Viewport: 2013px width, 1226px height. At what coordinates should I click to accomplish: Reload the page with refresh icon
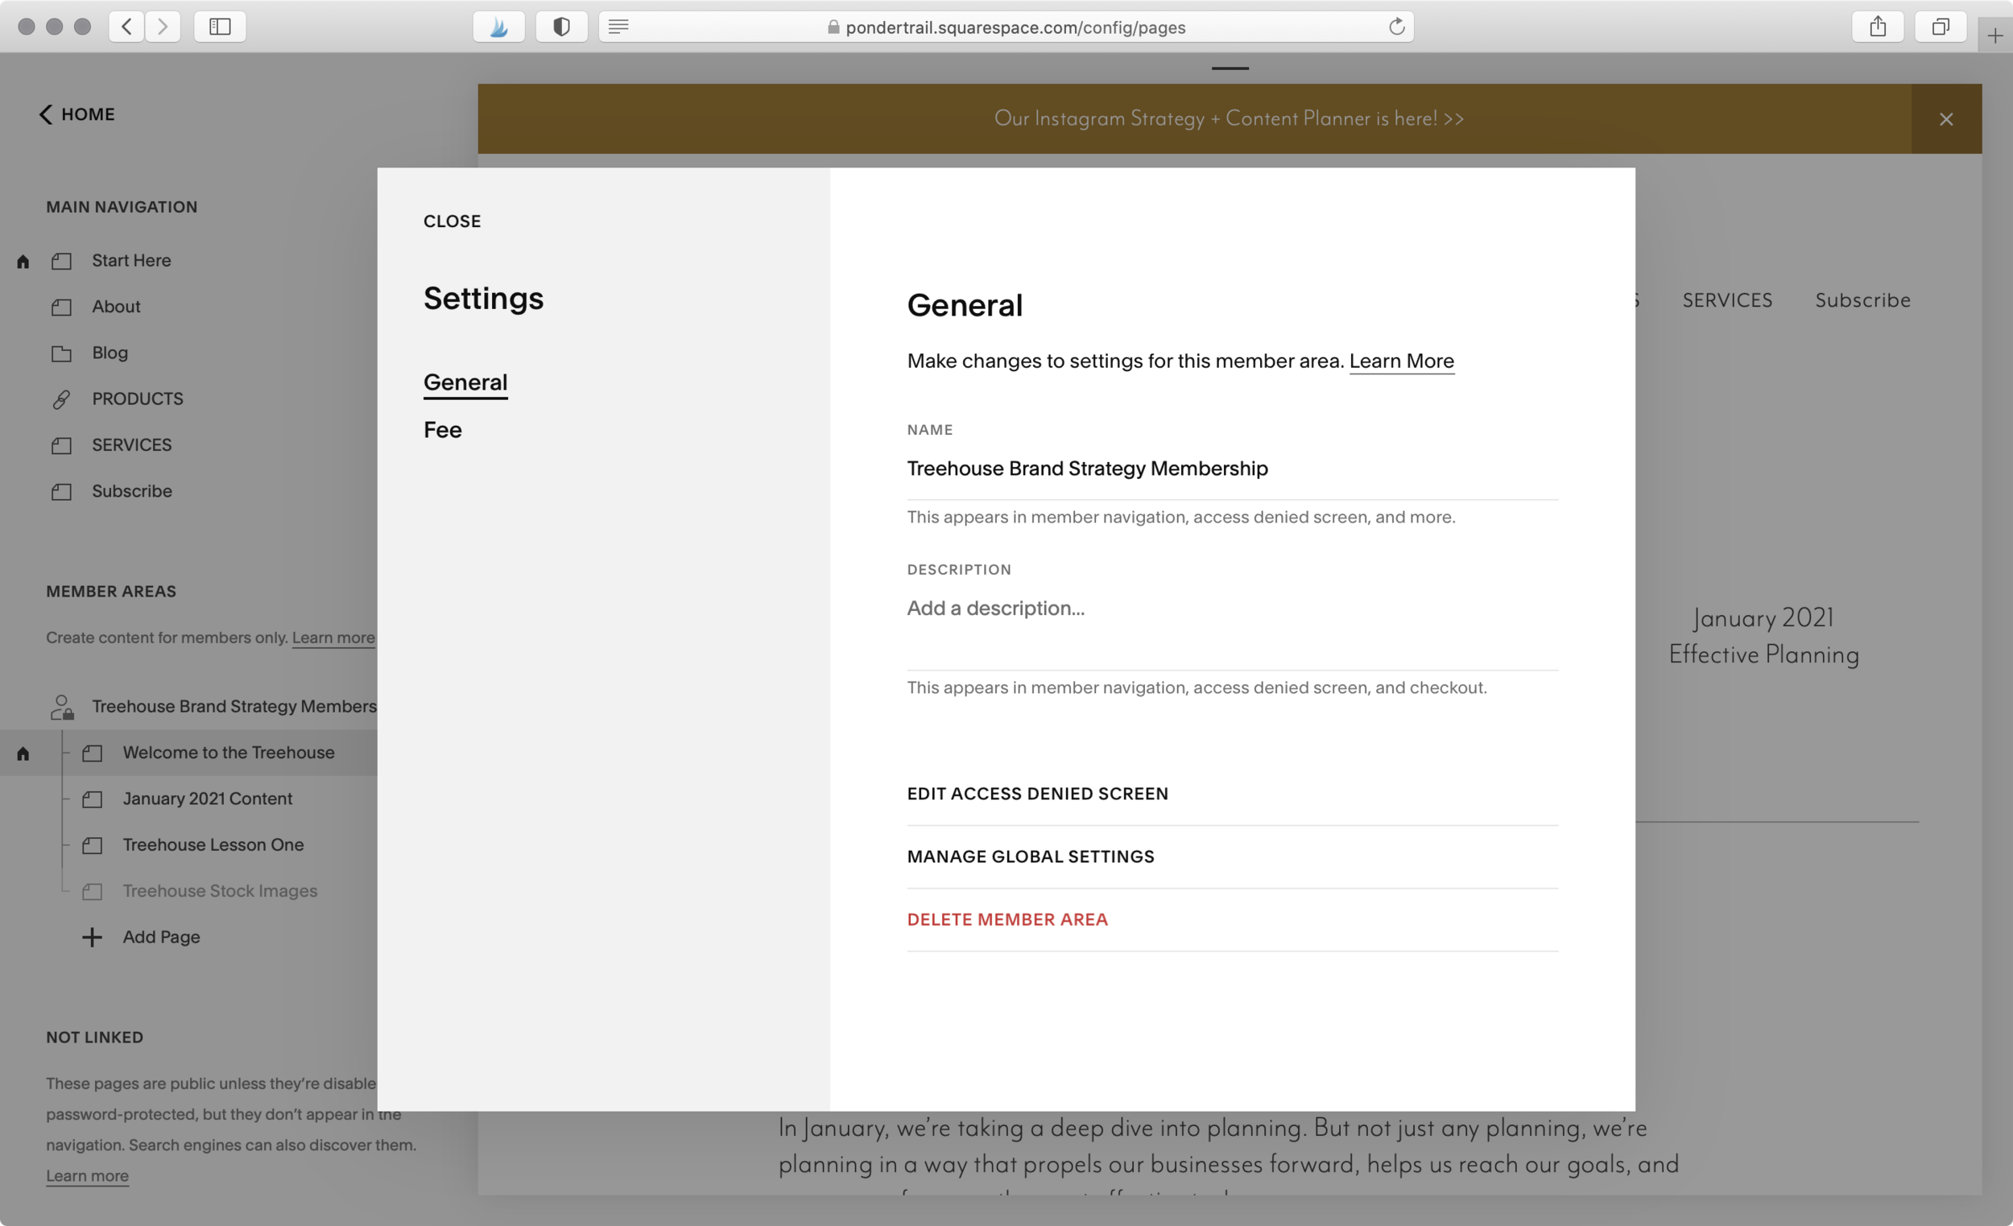coord(1396,27)
